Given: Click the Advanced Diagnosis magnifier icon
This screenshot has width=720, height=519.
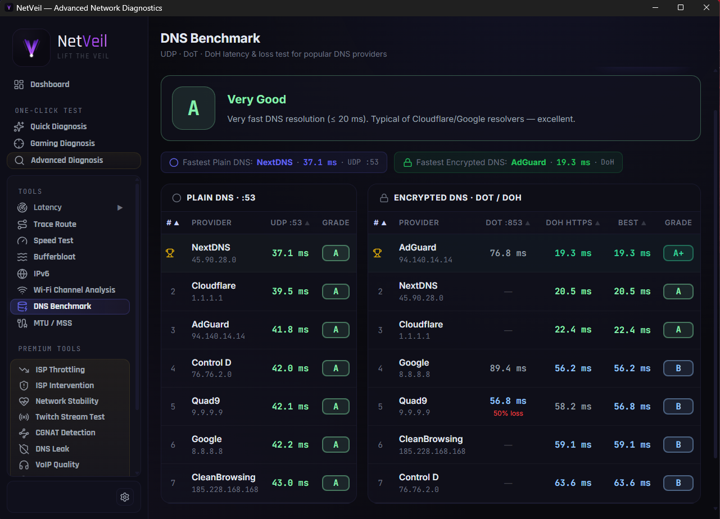Looking at the screenshot, I should pyautogui.click(x=19, y=160).
